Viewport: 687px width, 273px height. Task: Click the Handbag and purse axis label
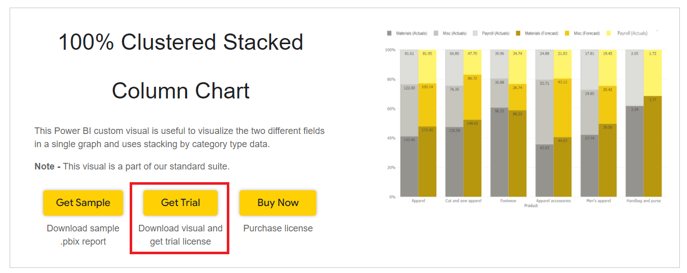pyautogui.click(x=644, y=201)
